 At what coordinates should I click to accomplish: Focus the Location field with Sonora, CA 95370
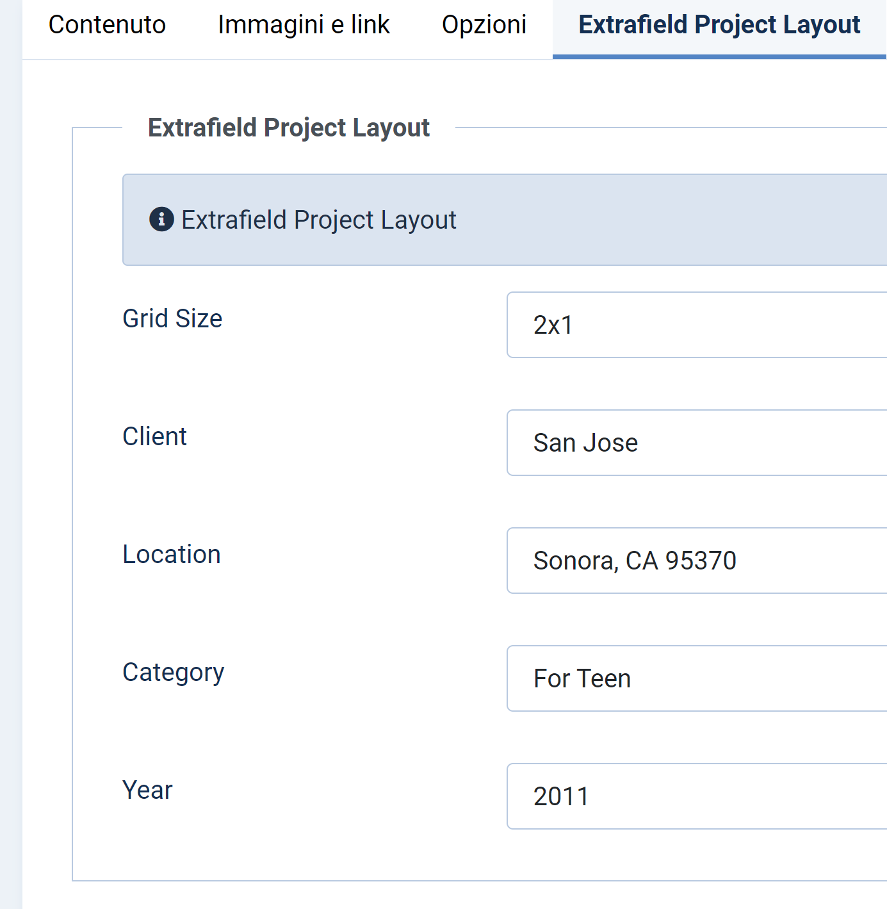[x=696, y=561]
